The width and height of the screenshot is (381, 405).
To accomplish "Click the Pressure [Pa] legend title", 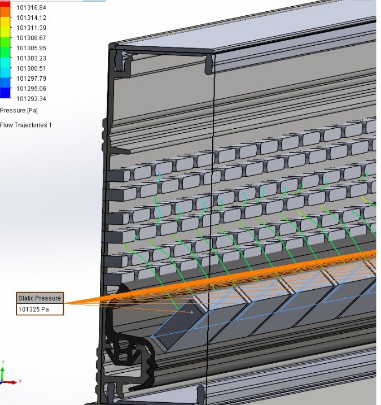I will click(19, 110).
